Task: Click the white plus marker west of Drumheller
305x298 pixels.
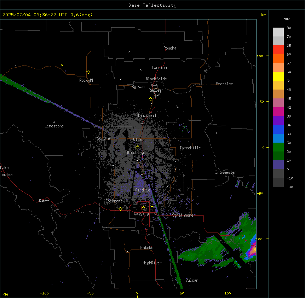Action: tap(217, 133)
